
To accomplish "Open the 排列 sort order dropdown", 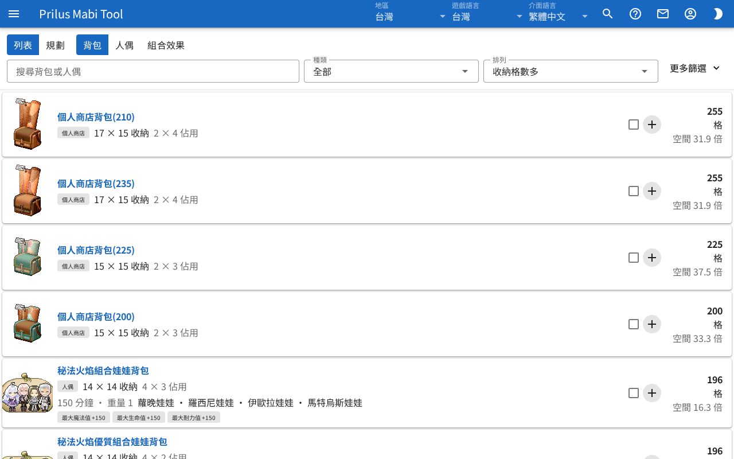I will tap(571, 71).
